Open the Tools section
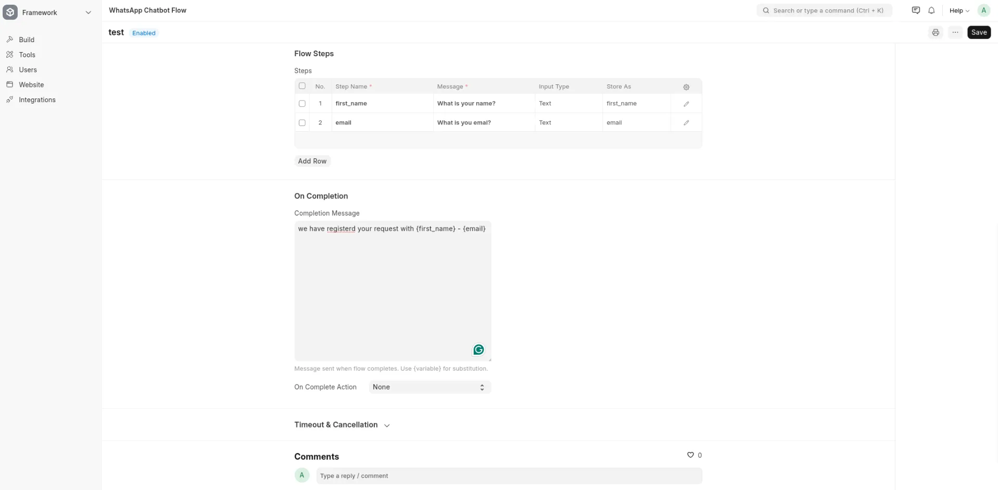Image resolution: width=998 pixels, height=490 pixels. point(27,55)
